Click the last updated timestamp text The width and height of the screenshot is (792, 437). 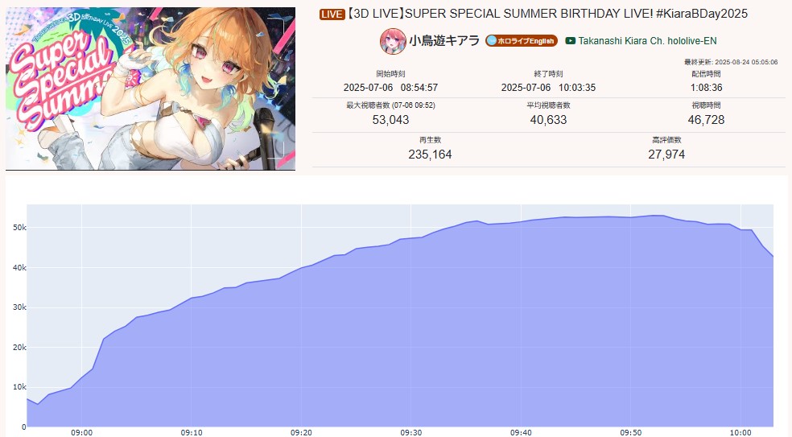731,62
